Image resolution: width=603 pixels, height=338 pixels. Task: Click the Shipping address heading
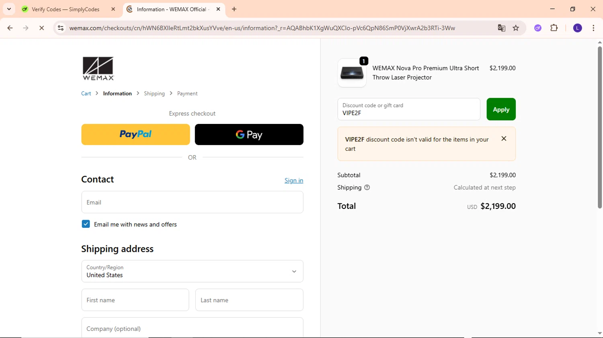(117, 249)
